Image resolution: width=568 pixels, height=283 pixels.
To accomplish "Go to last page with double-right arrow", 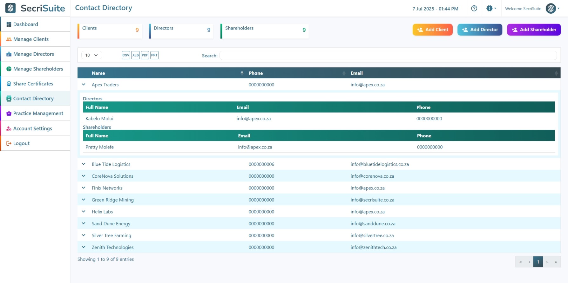I will [556, 262].
